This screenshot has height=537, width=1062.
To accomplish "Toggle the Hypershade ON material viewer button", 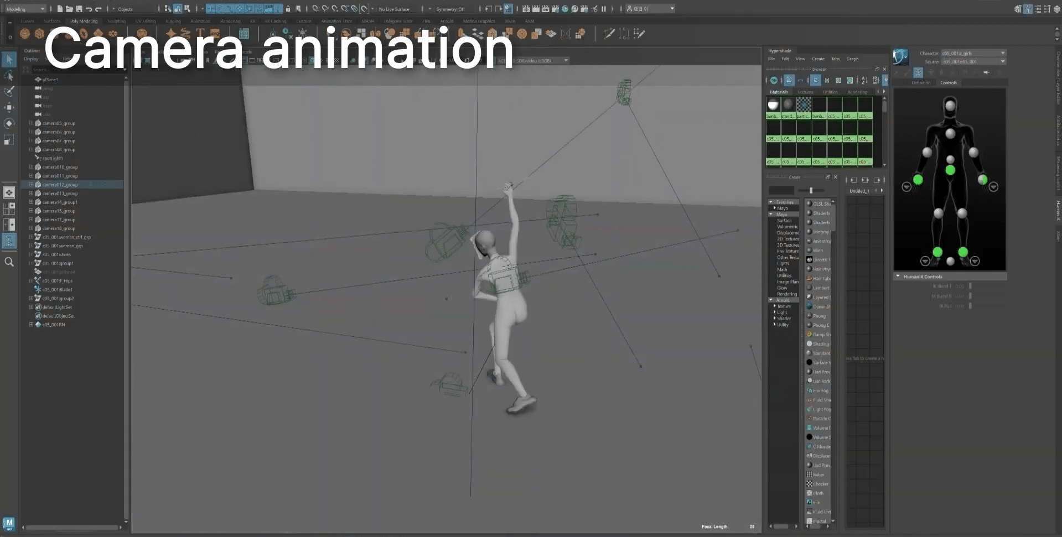I will pyautogui.click(x=774, y=81).
